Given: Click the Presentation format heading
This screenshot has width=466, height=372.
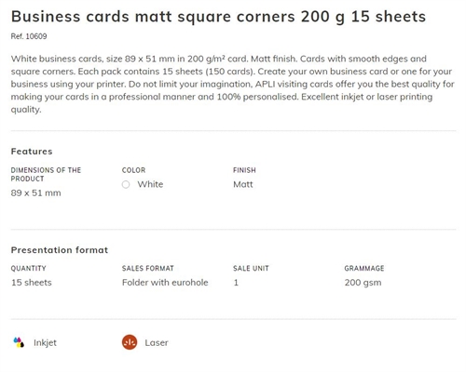Looking at the screenshot, I should point(60,250).
